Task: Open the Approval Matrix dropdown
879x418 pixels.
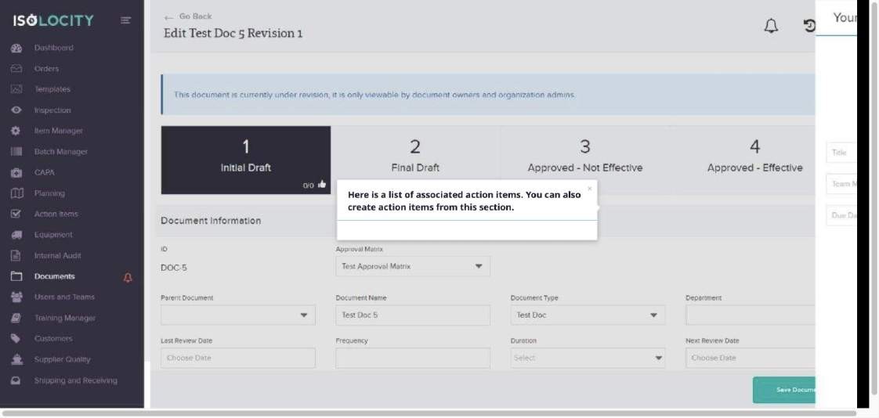Action: click(413, 266)
